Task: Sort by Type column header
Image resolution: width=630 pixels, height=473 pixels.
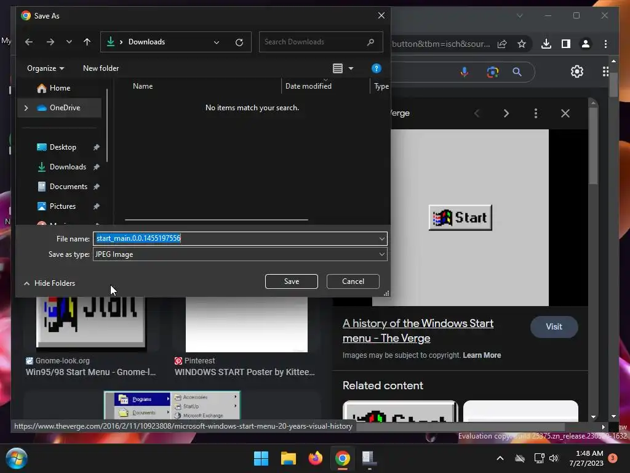Action: 381,86
